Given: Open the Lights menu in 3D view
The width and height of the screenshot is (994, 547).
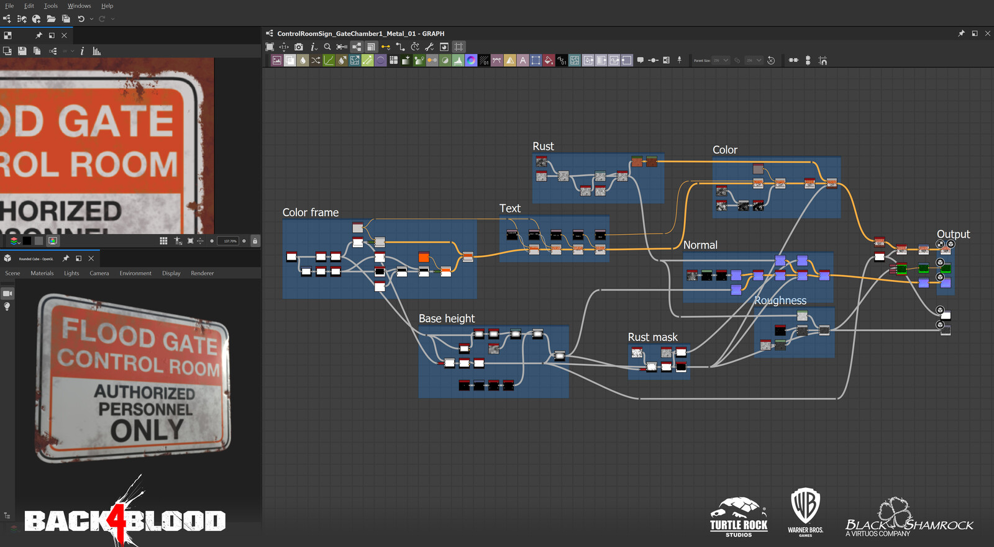Looking at the screenshot, I should pos(71,273).
